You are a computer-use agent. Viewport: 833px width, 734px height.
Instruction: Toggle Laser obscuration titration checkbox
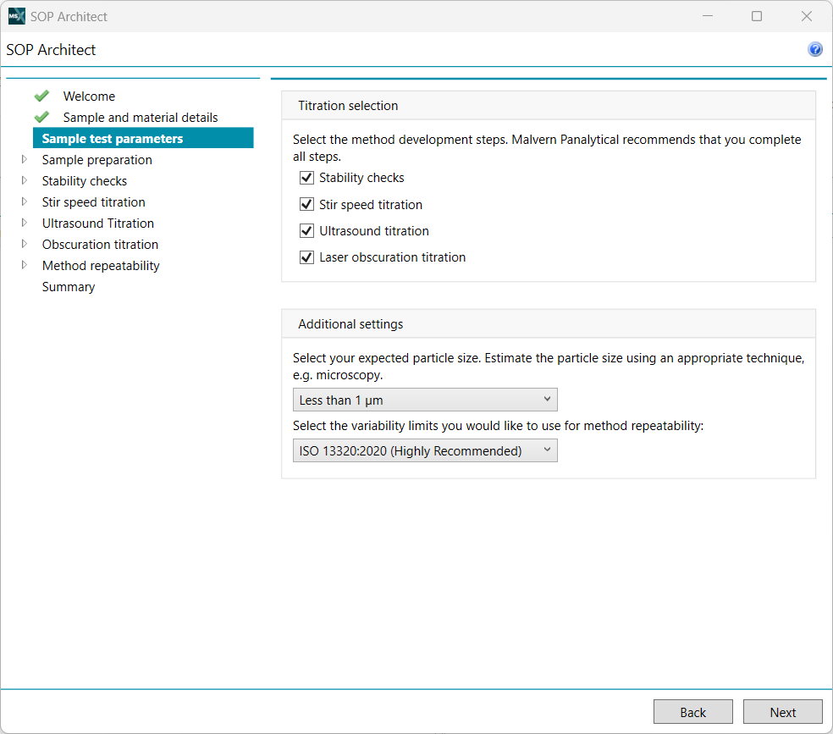pyautogui.click(x=307, y=257)
